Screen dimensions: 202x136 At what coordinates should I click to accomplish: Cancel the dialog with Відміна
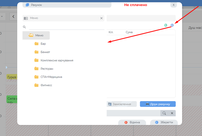pyautogui.click(x=132, y=122)
